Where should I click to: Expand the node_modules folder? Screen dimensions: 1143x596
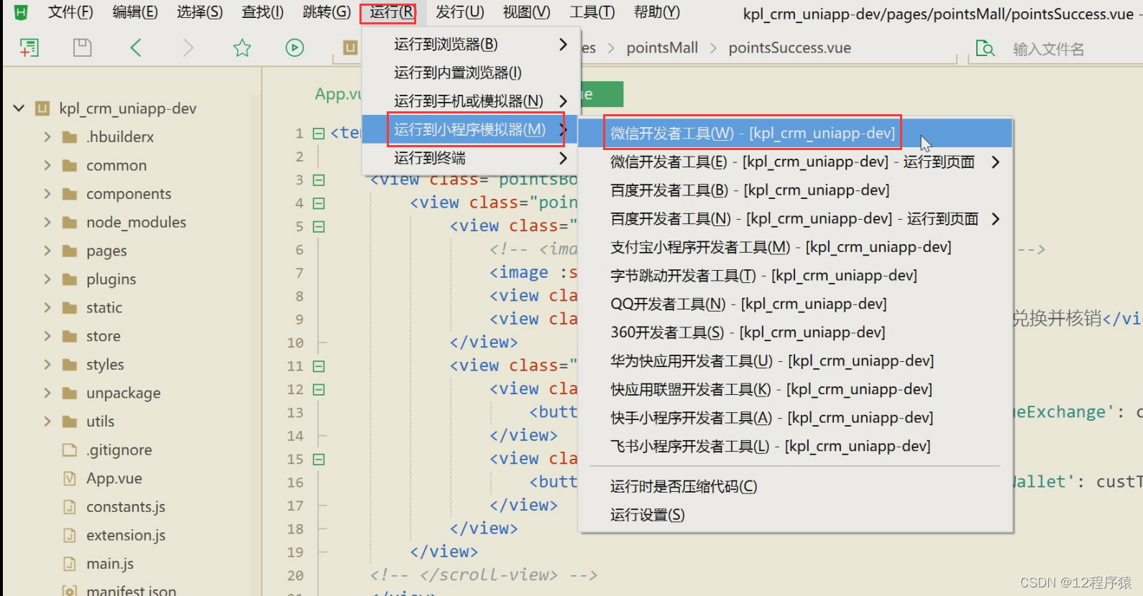(x=47, y=222)
